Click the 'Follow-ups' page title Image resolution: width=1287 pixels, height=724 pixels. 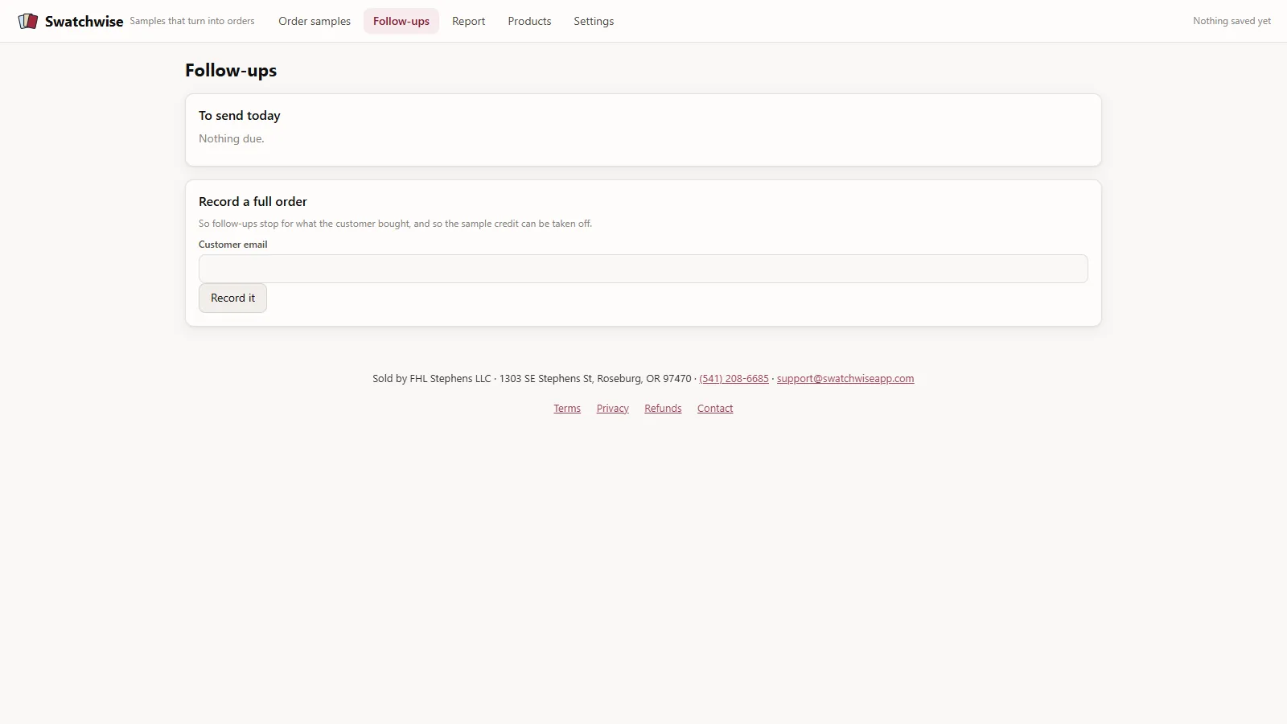pos(231,70)
